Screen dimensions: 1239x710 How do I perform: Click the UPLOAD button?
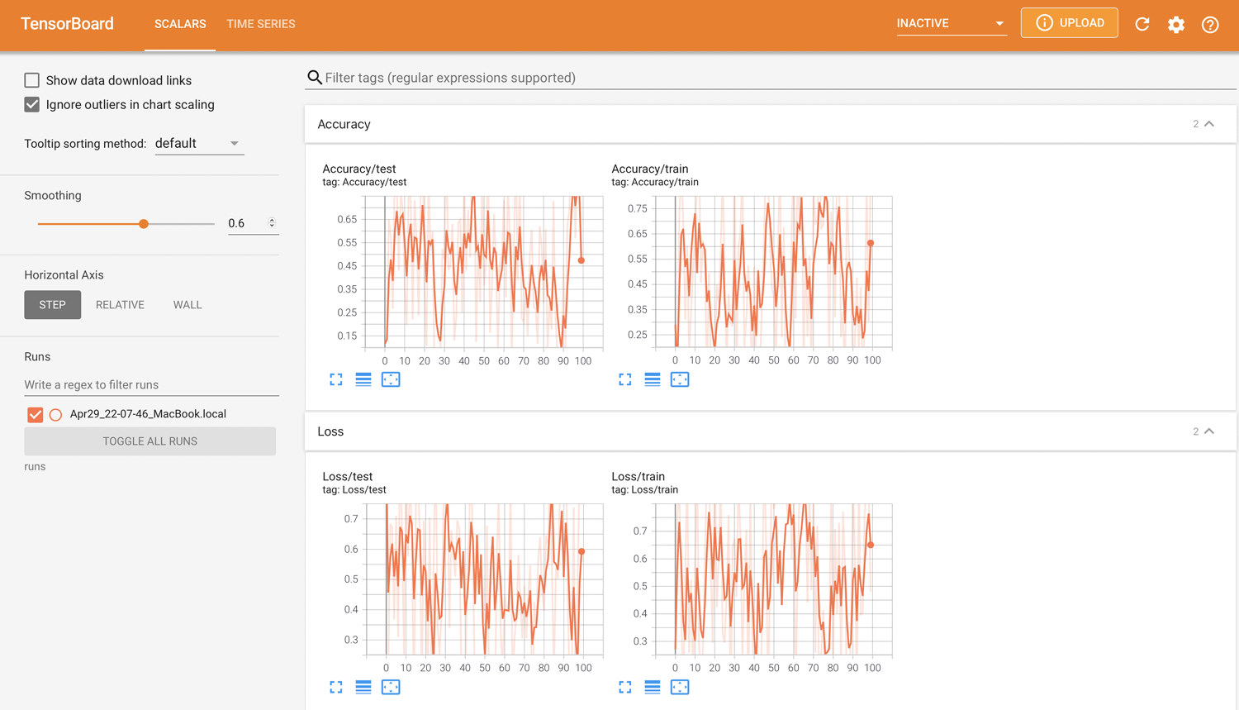[1069, 22]
